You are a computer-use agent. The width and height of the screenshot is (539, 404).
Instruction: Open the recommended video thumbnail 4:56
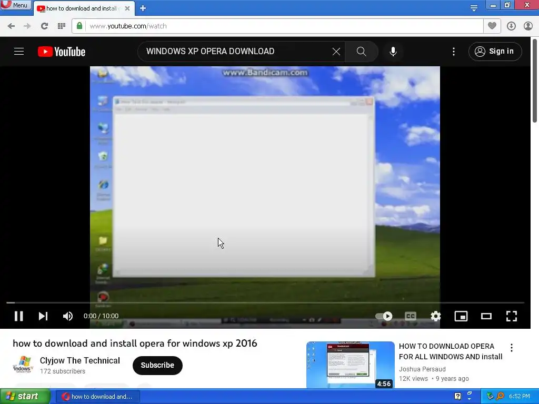pyautogui.click(x=350, y=365)
